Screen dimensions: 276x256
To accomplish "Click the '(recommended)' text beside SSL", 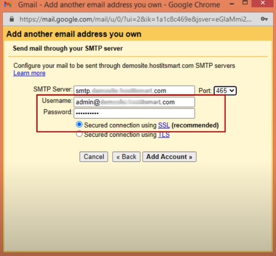I will click(x=195, y=125).
